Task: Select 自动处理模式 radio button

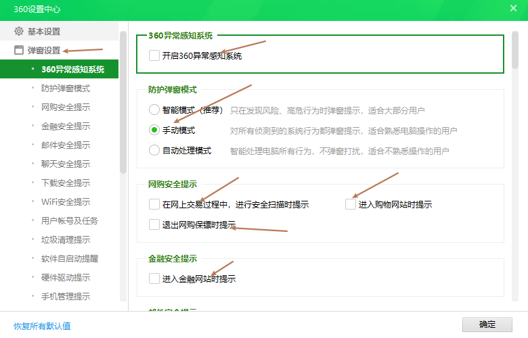Action: click(154, 150)
